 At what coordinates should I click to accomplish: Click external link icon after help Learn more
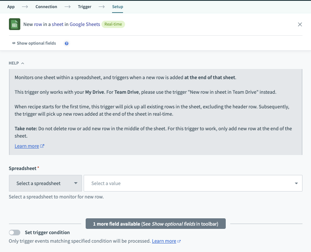tap(42, 146)
